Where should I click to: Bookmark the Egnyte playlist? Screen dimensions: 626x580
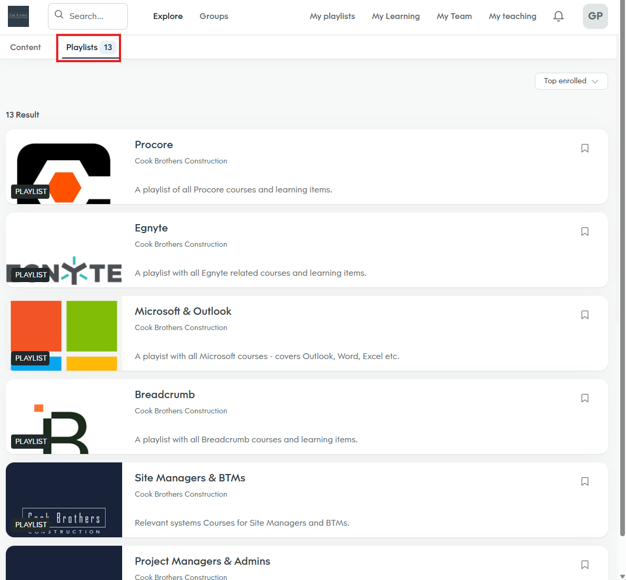tap(585, 231)
